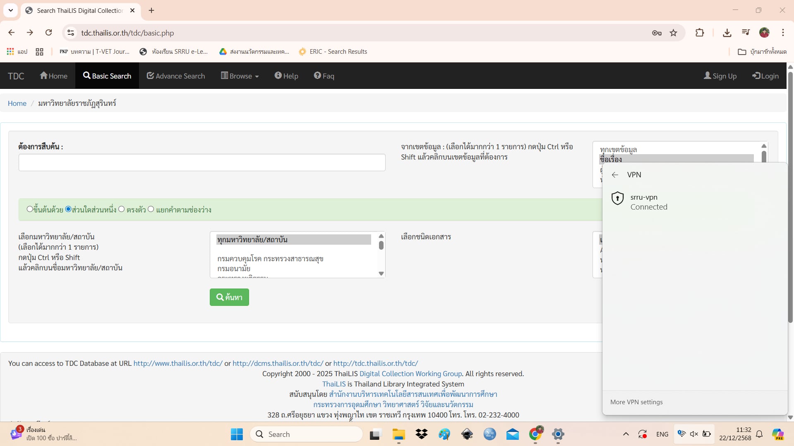Show hidden system tray icons chevron

(x=626, y=434)
